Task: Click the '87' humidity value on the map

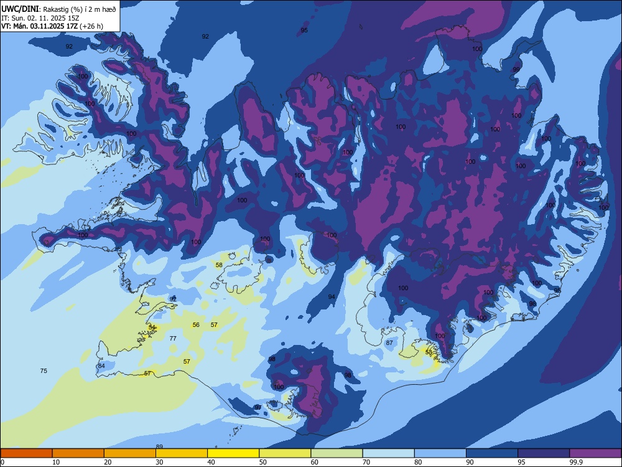Action: click(389, 342)
